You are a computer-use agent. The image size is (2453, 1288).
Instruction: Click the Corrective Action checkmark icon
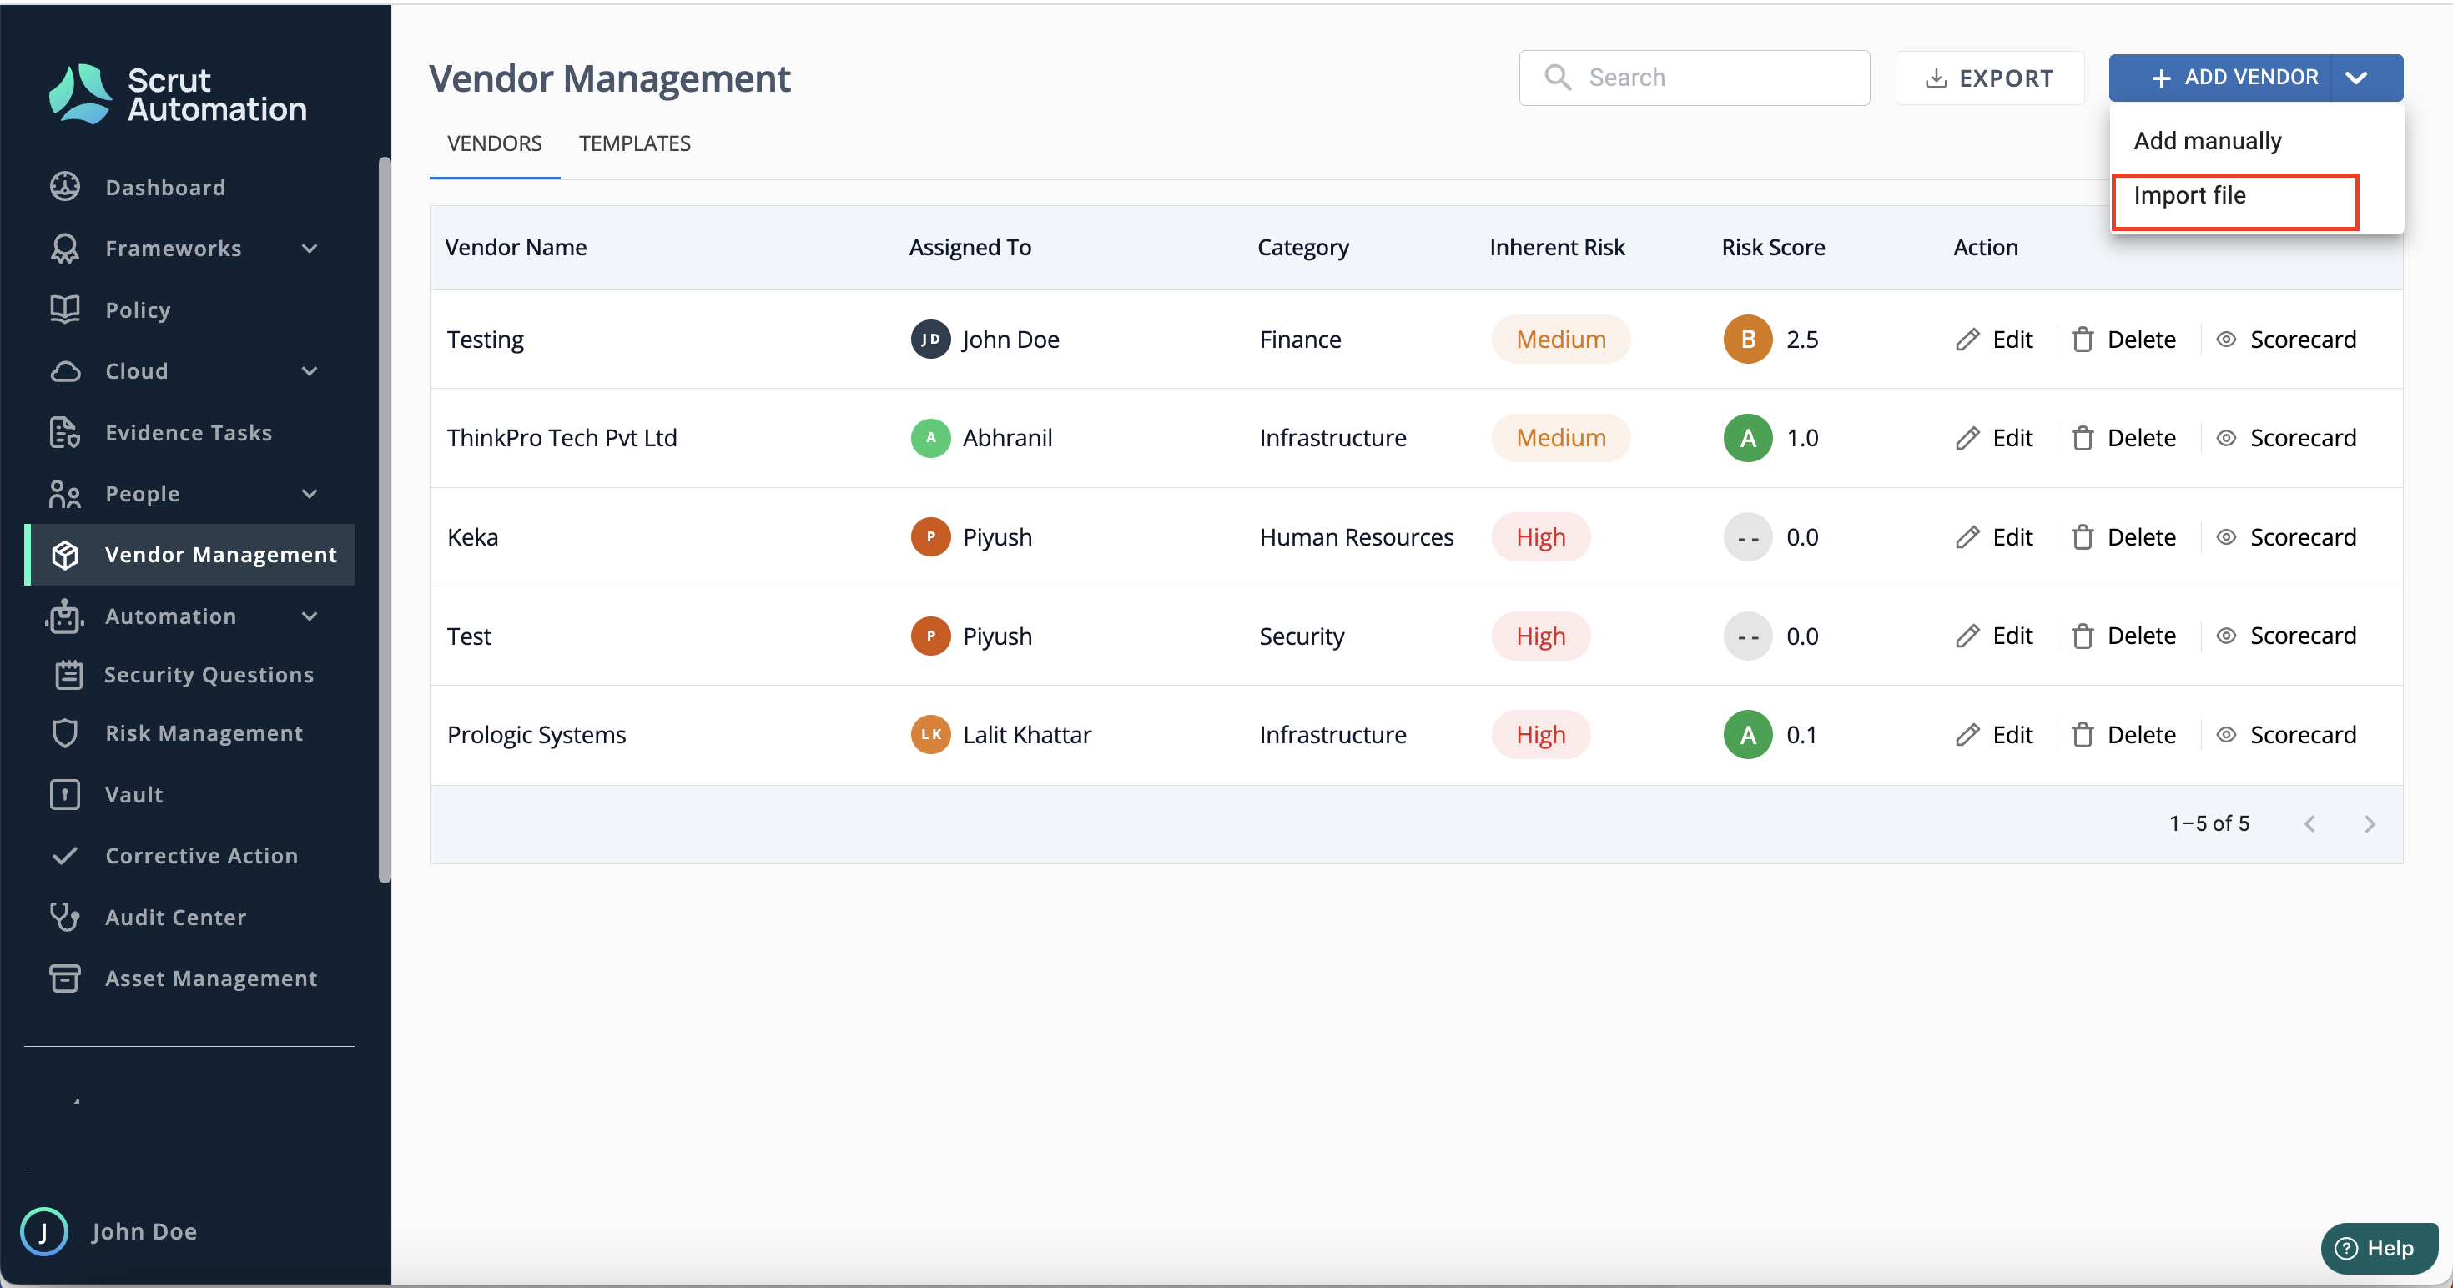point(65,855)
